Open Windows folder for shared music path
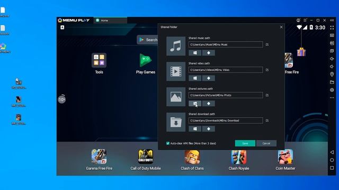 (x=195, y=53)
